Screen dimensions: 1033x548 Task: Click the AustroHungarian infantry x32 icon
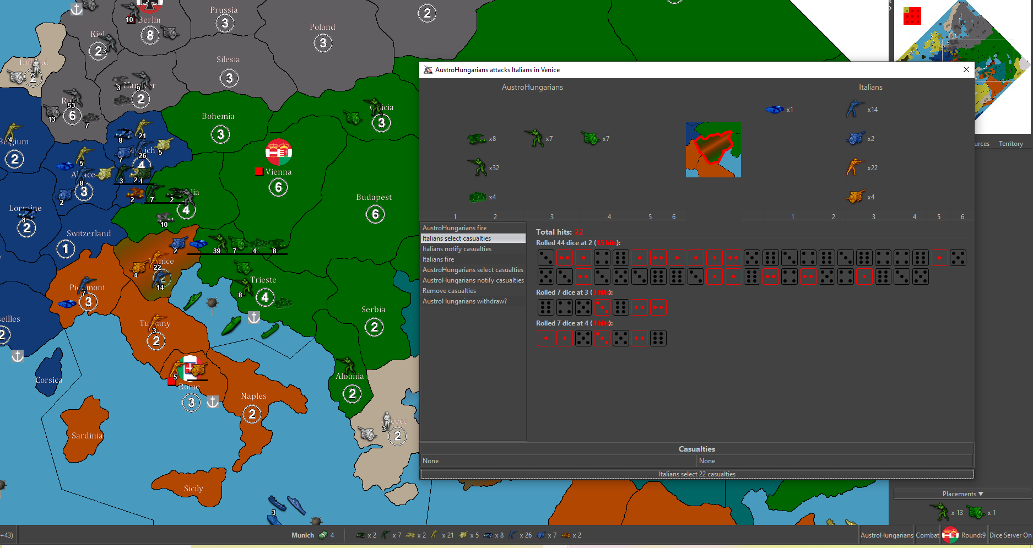click(477, 167)
